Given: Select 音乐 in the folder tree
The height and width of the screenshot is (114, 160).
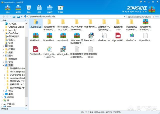Looking at the screenshot, I should [10, 91].
